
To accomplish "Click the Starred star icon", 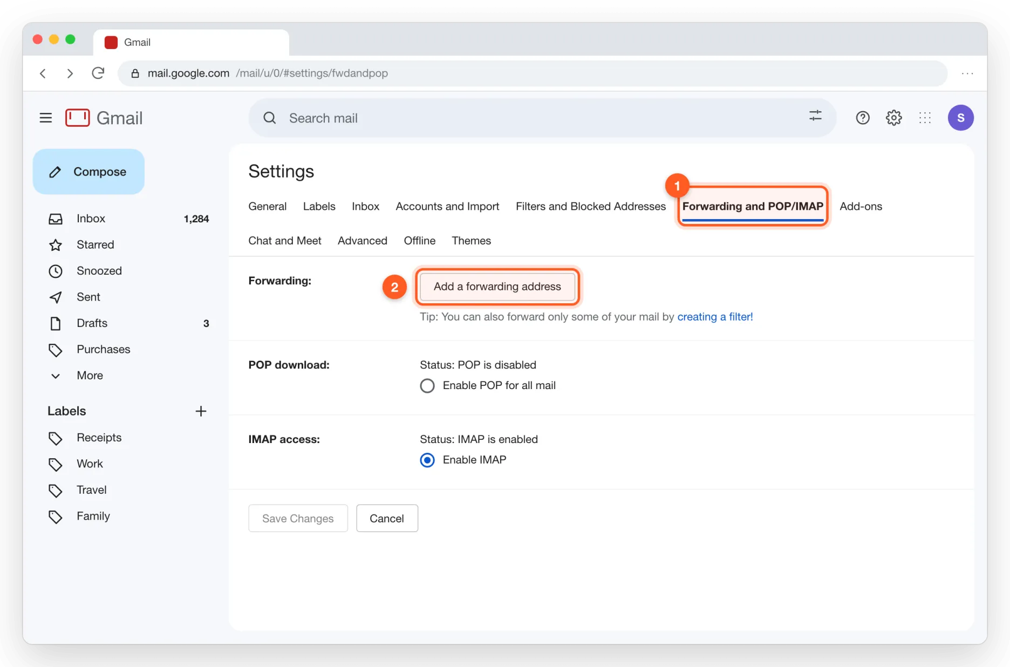I will point(56,245).
